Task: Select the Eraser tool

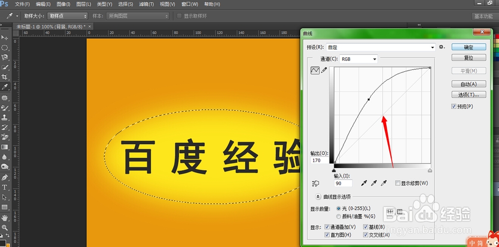Action: pyautogui.click(x=5, y=137)
